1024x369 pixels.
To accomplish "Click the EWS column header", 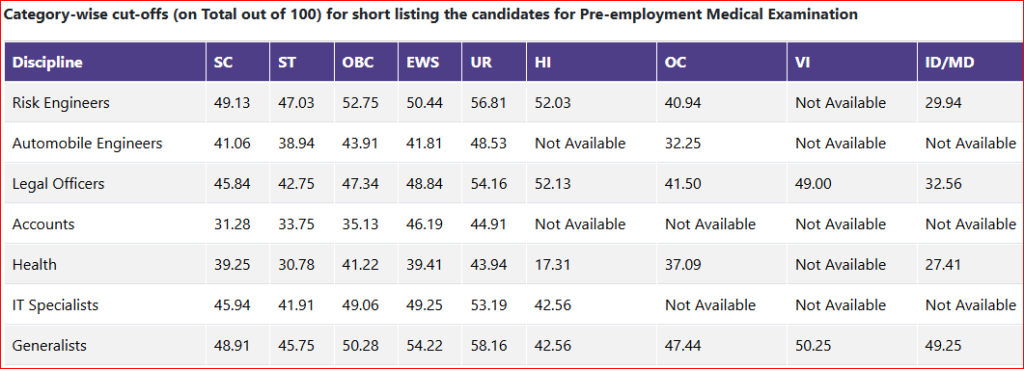I will point(423,63).
